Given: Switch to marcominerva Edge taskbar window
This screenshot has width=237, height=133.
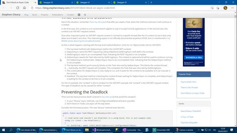Looking at the screenshot, I should [49, 130].
